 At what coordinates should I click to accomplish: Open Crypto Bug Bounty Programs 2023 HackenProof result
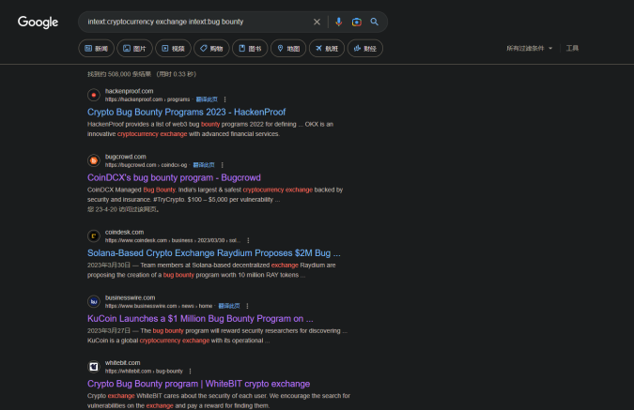pyautogui.click(x=186, y=112)
